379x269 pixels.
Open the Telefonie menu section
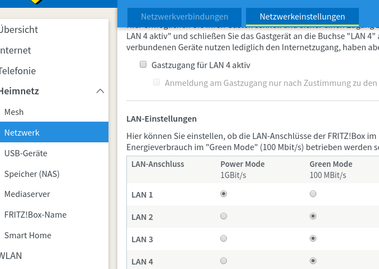18,71
